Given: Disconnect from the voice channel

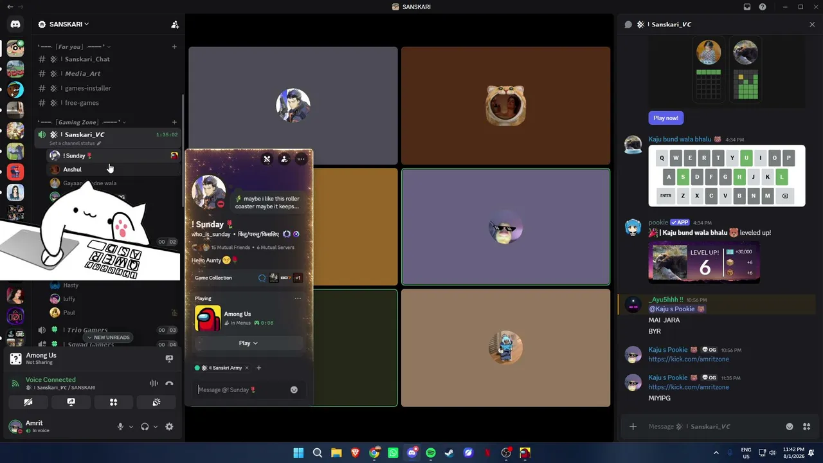Looking at the screenshot, I should click(x=169, y=383).
